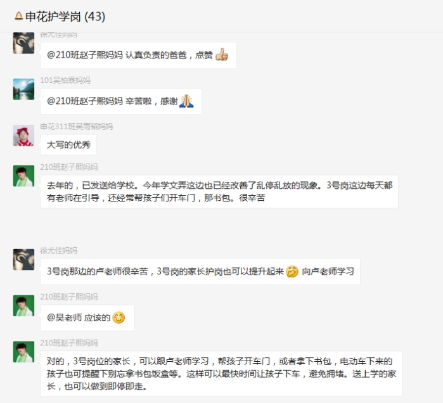Click the @210班赵子熙妈妈 mention in 辛苦啦 message
The image size is (443, 403).
click(85, 101)
